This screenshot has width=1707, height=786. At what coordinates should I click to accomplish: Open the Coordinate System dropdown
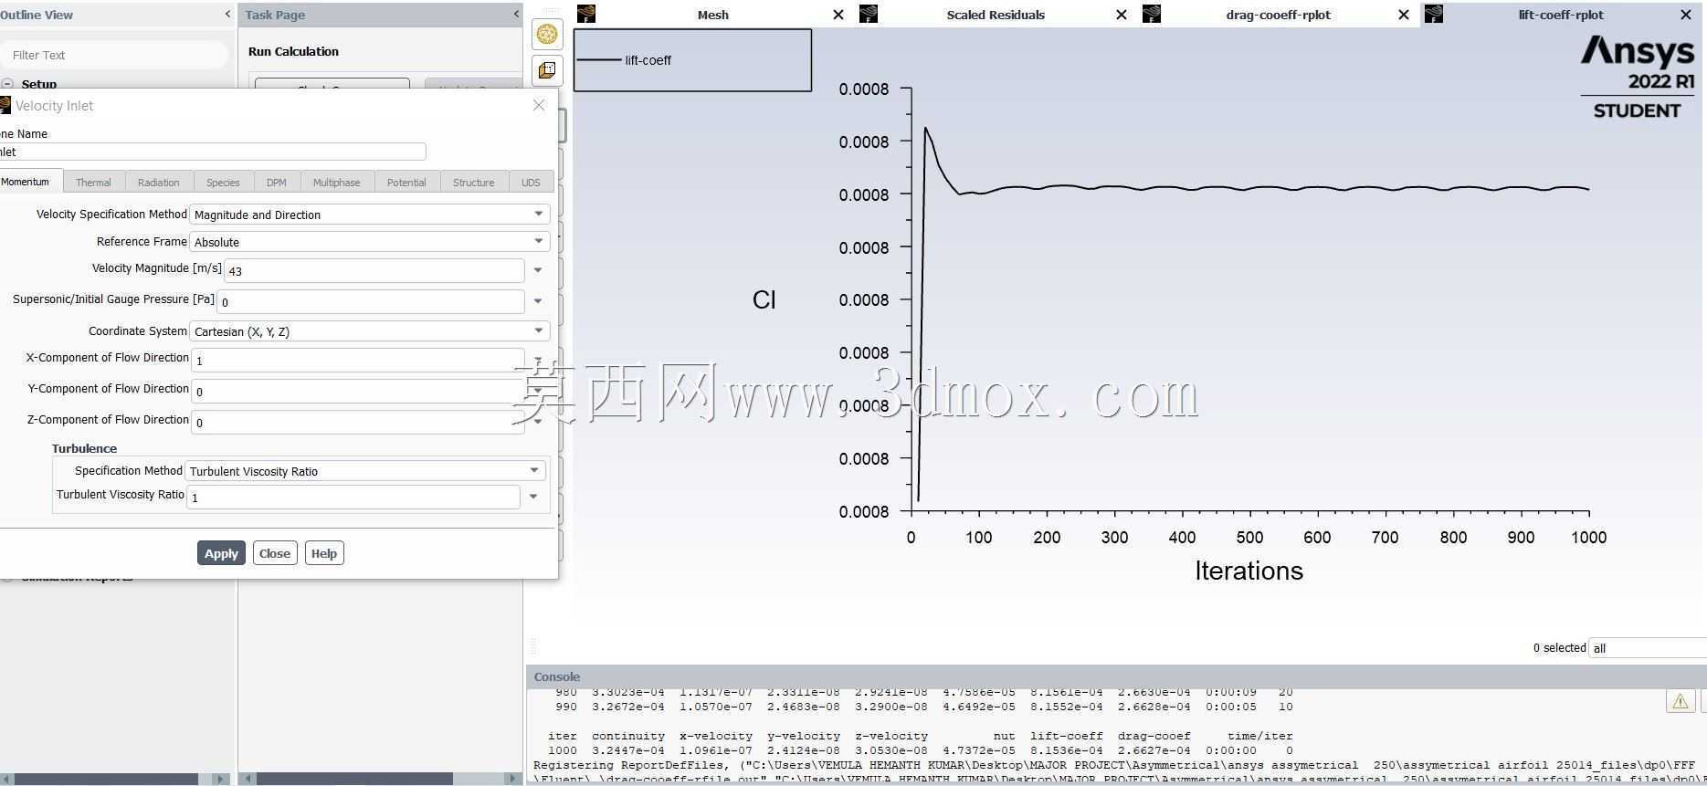[538, 330]
